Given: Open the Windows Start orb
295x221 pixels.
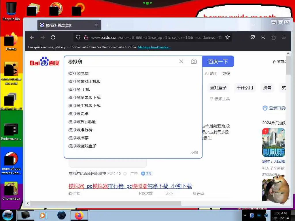Looking at the screenshot, I should click(7, 215).
